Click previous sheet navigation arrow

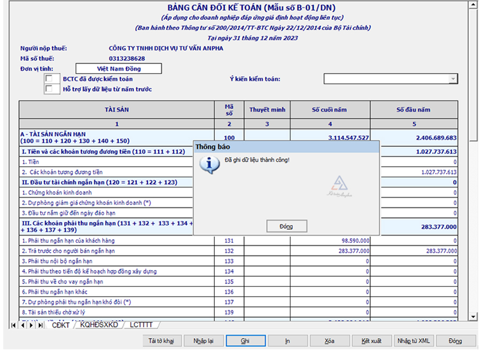pos(23,325)
